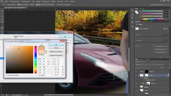Image resolution: width=171 pixels, height=96 pixels.
Task: Open the layer opacity dropdown
Action: point(169,65)
